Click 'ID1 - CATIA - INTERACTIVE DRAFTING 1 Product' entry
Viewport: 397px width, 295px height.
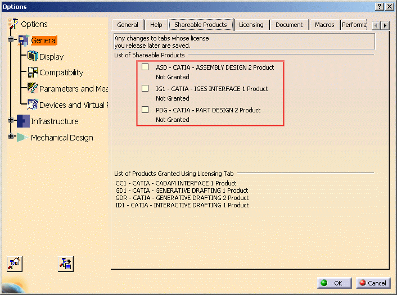(x=182, y=205)
